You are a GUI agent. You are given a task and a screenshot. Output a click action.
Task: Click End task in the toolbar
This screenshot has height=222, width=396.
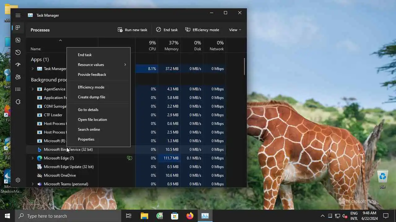(x=167, y=30)
